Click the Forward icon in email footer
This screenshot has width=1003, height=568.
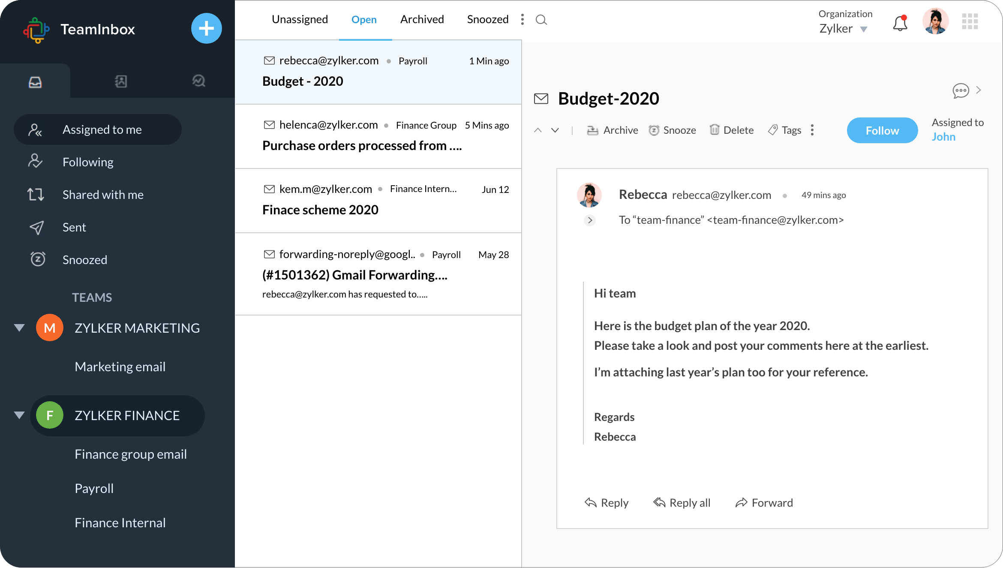tap(741, 502)
